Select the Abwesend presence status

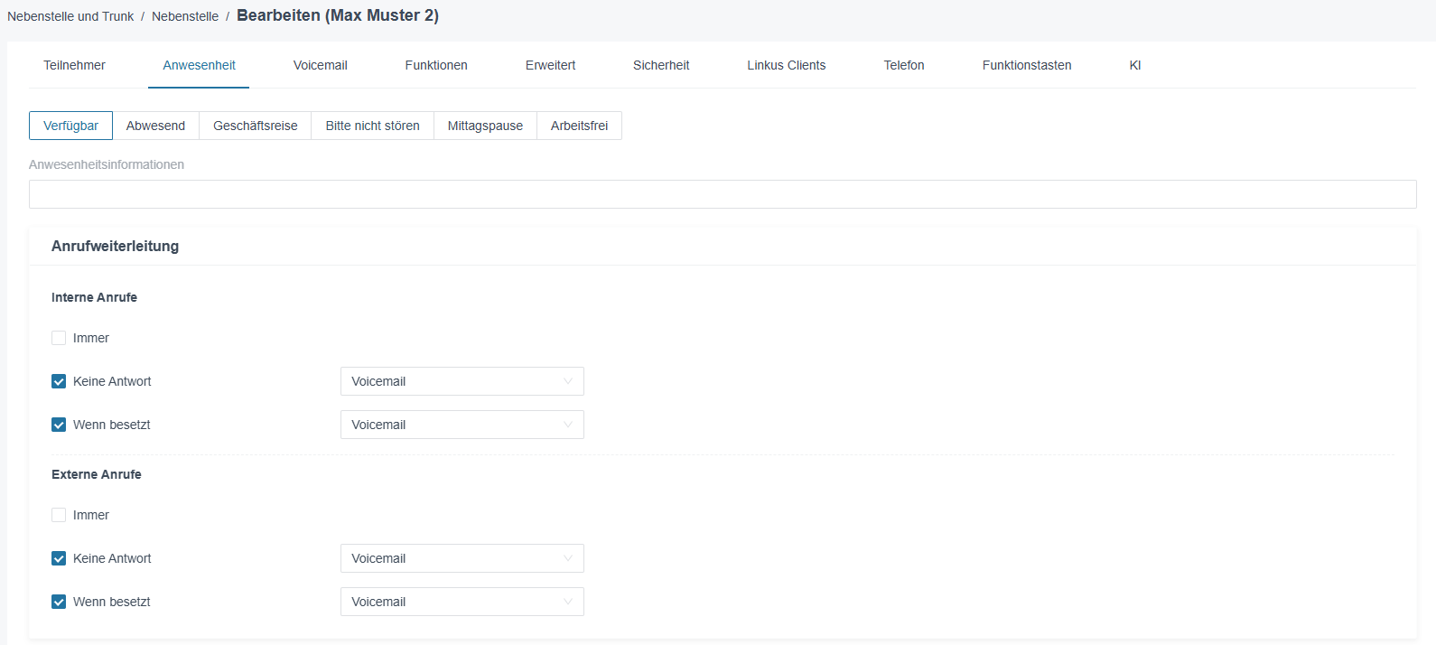pyautogui.click(x=155, y=126)
